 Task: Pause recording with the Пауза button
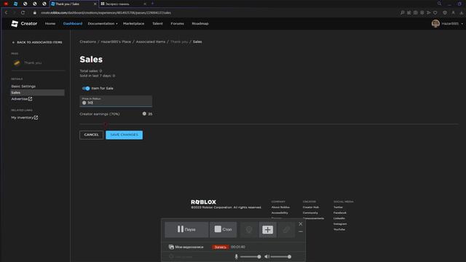186,230
